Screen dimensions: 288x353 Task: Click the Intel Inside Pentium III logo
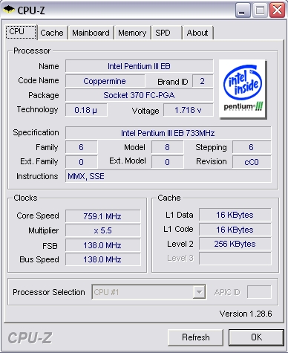coord(242,89)
